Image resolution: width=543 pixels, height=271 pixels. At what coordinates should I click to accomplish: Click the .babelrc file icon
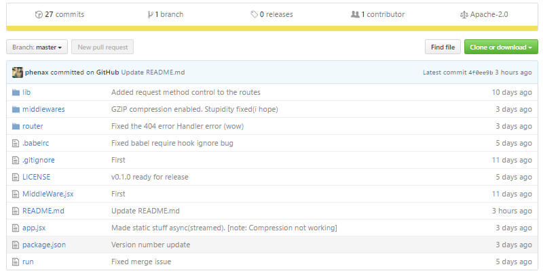tap(15, 143)
